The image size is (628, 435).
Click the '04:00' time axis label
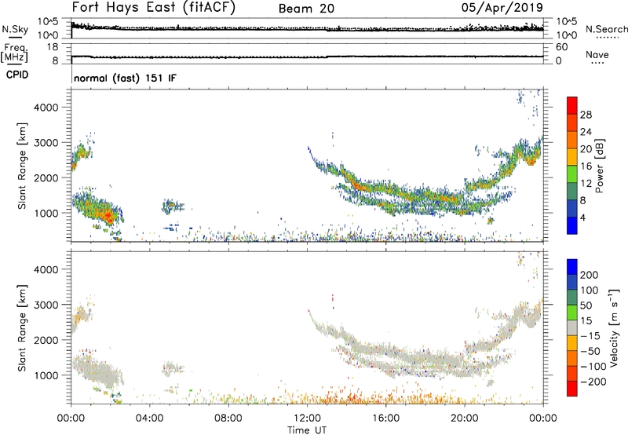(x=150, y=419)
